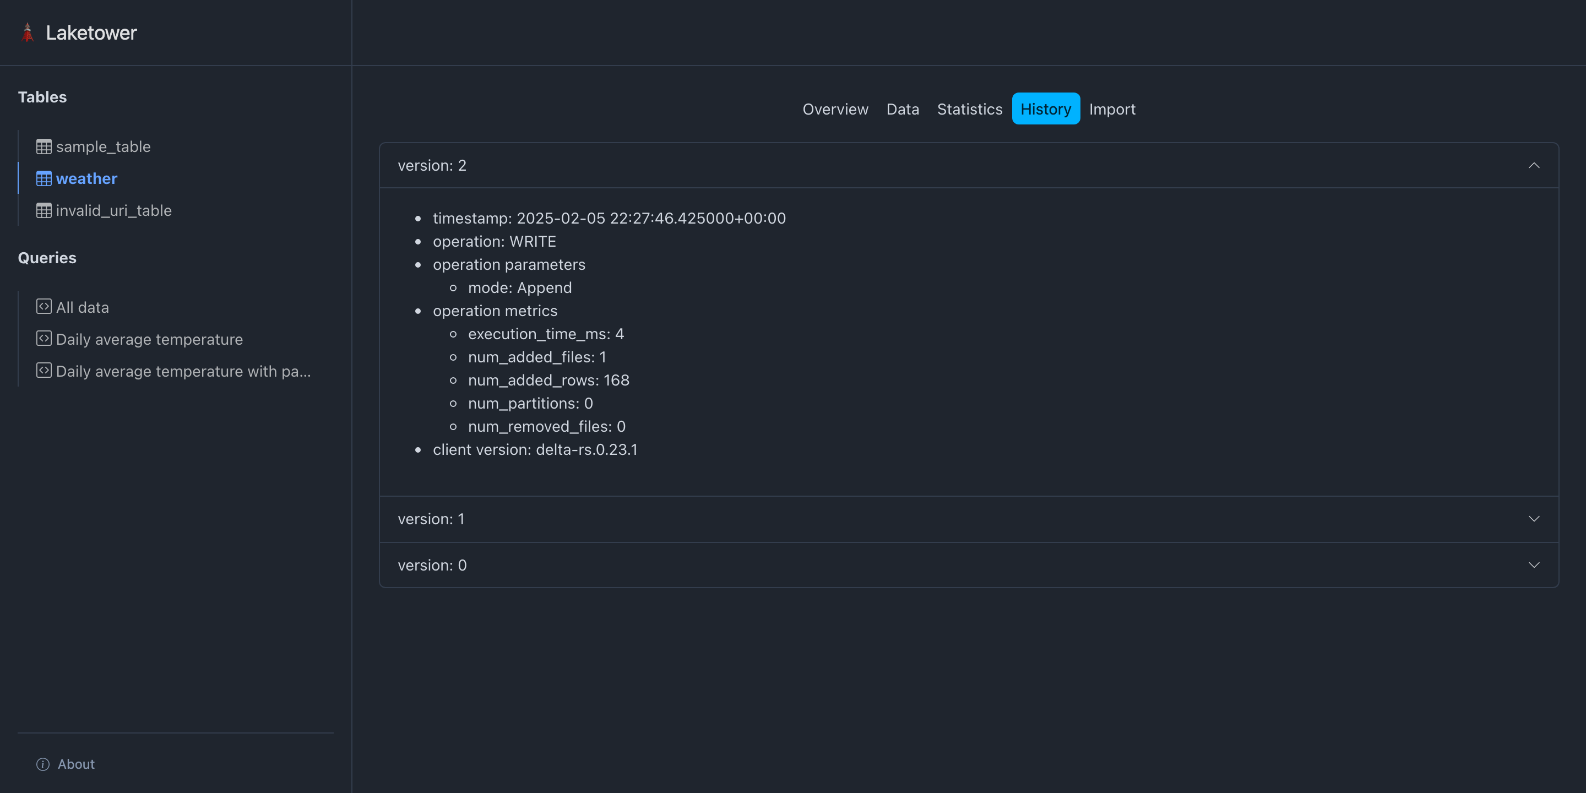Select the weather table in the sidebar
This screenshot has width=1586, height=793.
coord(86,178)
